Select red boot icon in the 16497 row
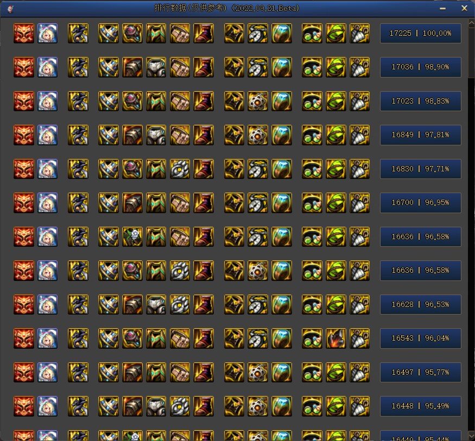Image resolution: width=475 pixels, height=441 pixels. point(204,372)
